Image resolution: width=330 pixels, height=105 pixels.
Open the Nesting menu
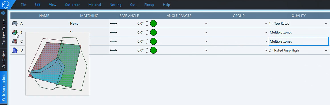pyautogui.click(x=115, y=5)
